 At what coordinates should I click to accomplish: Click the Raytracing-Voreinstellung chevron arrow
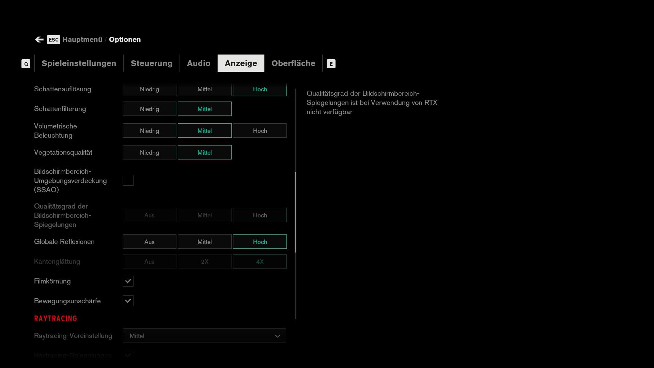(278, 336)
